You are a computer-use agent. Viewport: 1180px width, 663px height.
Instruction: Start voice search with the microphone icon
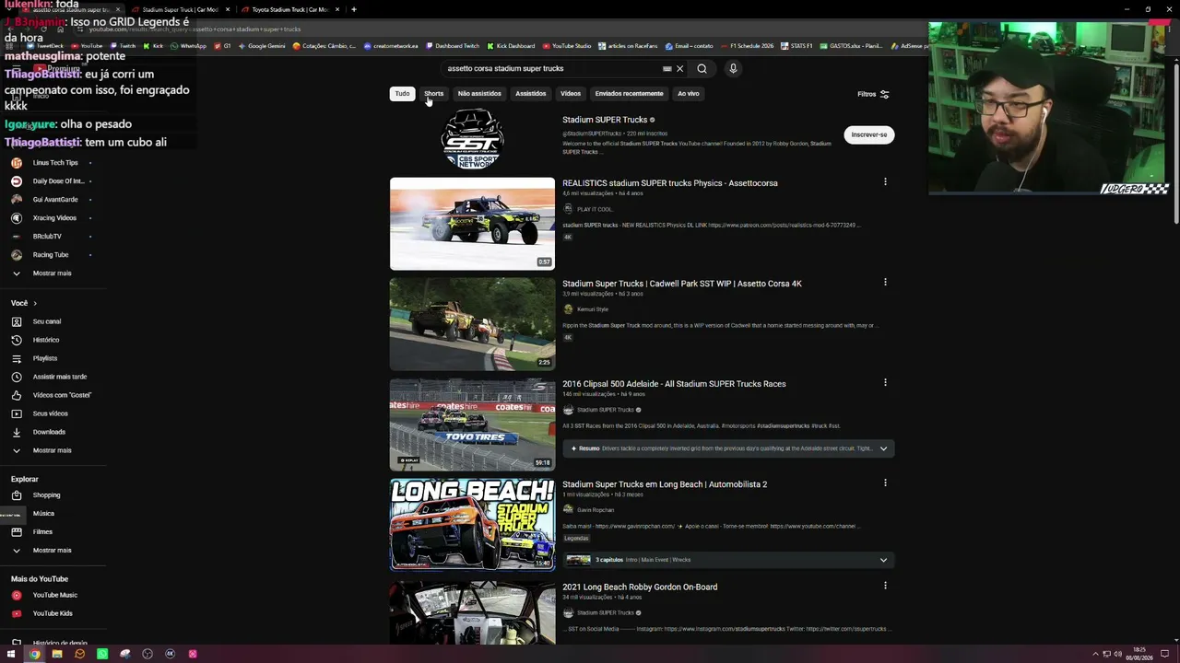(x=733, y=68)
